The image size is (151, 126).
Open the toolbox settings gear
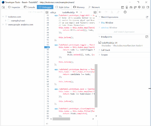[139, 7]
